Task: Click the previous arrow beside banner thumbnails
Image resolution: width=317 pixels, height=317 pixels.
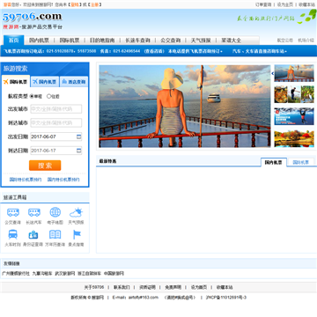Action: click(x=272, y=73)
